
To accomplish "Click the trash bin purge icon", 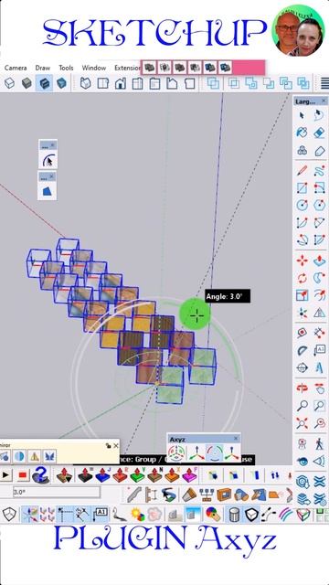I will point(234,515).
